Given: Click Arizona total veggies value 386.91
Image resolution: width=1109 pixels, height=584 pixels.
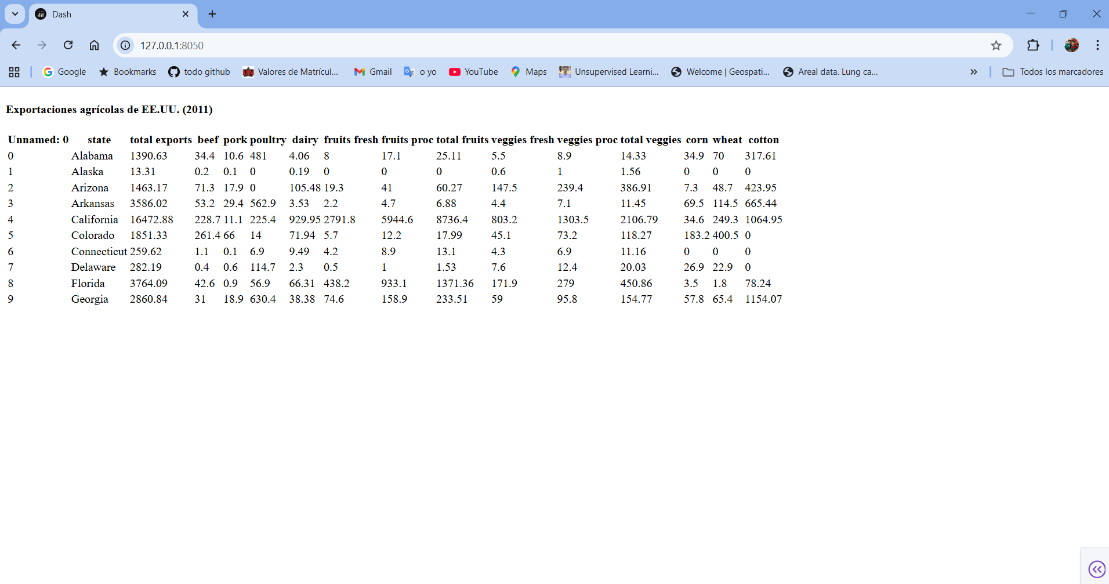Looking at the screenshot, I should pos(636,188).
